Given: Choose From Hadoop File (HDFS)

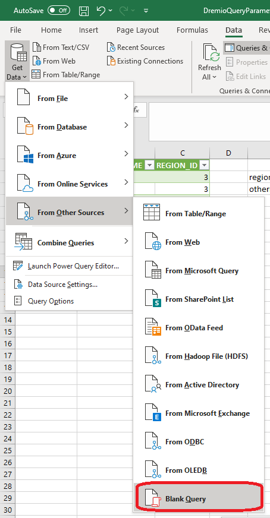Looking at the screenshot, I should pos(199,356).
